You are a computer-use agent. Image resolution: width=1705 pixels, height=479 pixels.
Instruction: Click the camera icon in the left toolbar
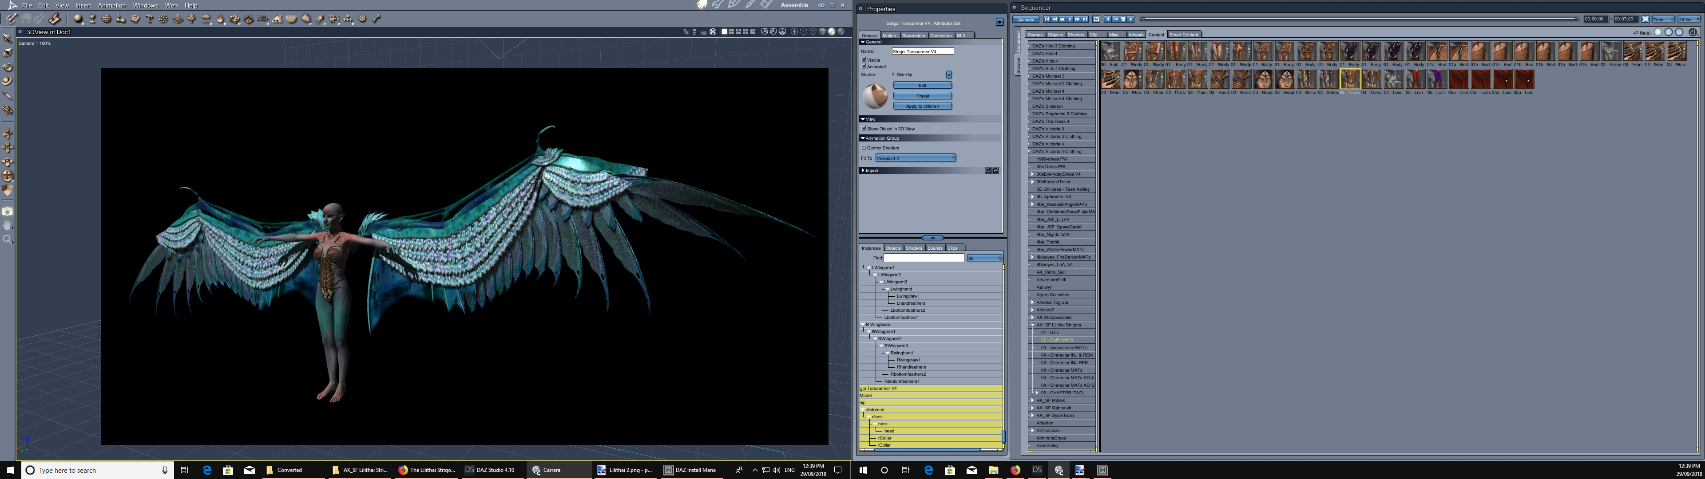[8, 212]
